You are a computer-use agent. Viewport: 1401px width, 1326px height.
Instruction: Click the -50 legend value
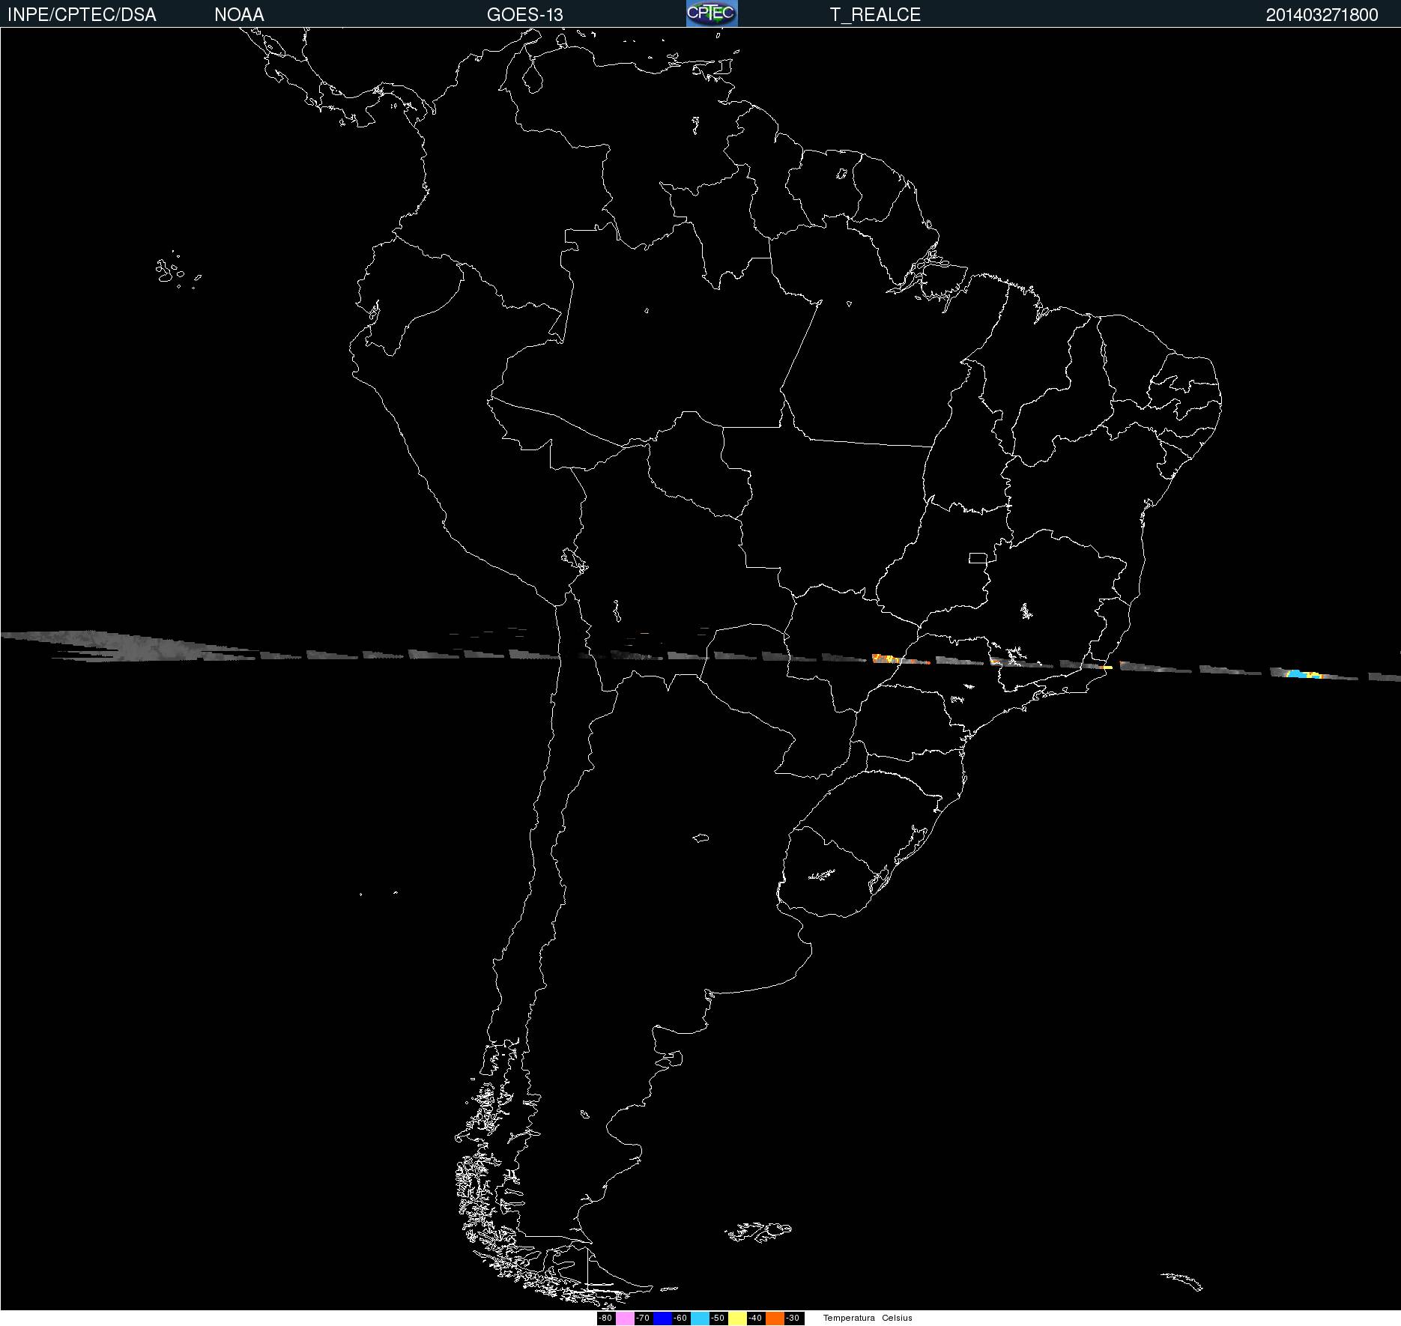coord(718,1319)
